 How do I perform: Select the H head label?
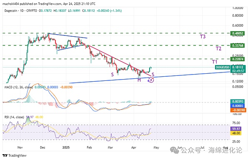139,80
